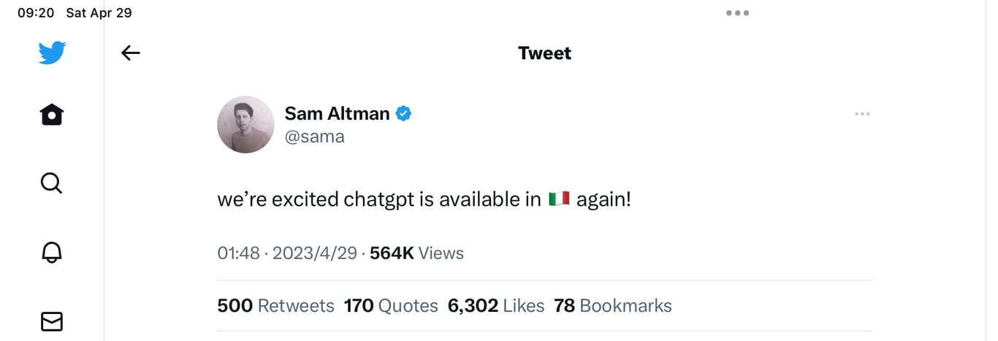Open the tweet's more options menu
The width and height of the screenshot is (998, 341).
click(x=862, y=115)
